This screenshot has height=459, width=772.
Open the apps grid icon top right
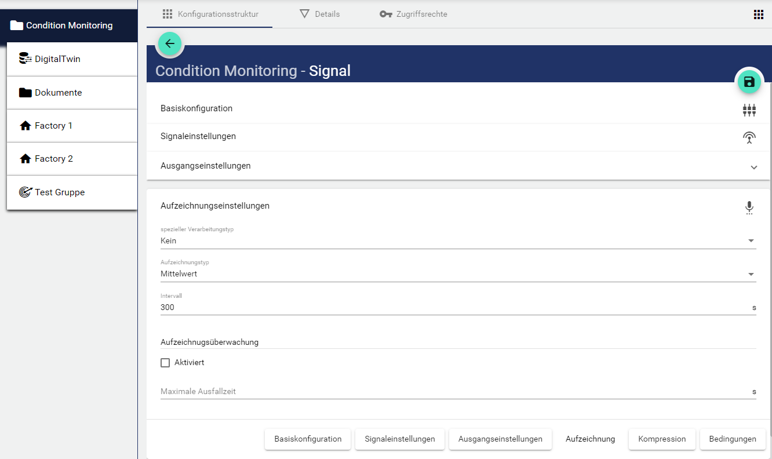(758, 14)
